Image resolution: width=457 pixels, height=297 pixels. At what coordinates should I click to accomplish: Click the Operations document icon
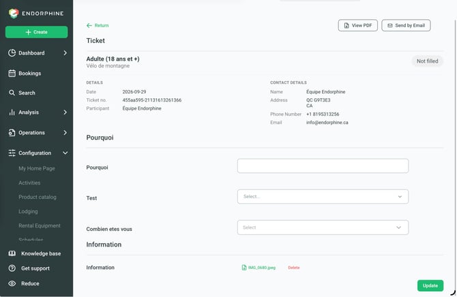(12, 132)
